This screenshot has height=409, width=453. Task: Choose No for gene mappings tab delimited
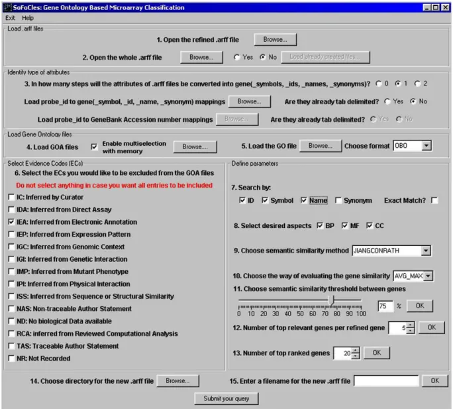[413, 101]
